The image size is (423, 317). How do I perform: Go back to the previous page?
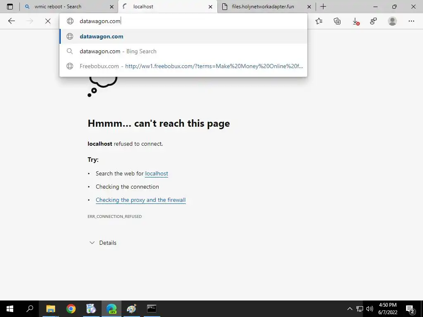tap(11, 21)
